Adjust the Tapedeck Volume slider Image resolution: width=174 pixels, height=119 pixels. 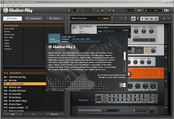pyautogui.click(x=144, y=40)
